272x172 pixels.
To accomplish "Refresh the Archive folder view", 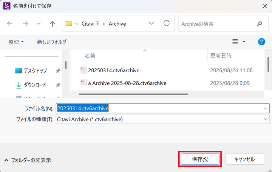I will pos(167,23).
